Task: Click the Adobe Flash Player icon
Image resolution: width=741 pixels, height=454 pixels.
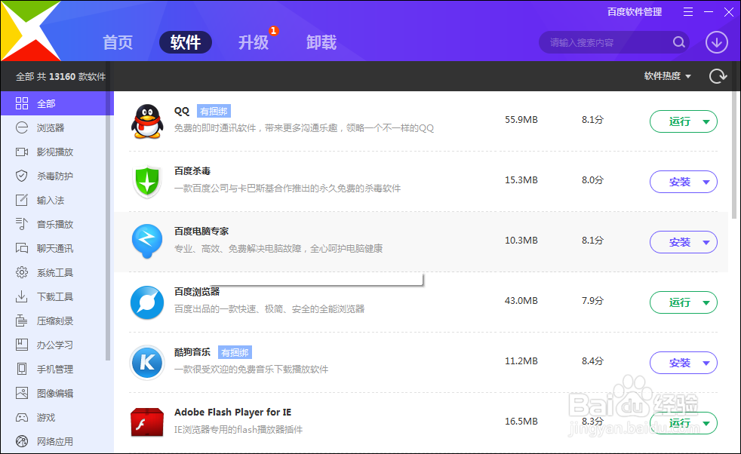Action: pyautogui.click(x=147, y=422)
